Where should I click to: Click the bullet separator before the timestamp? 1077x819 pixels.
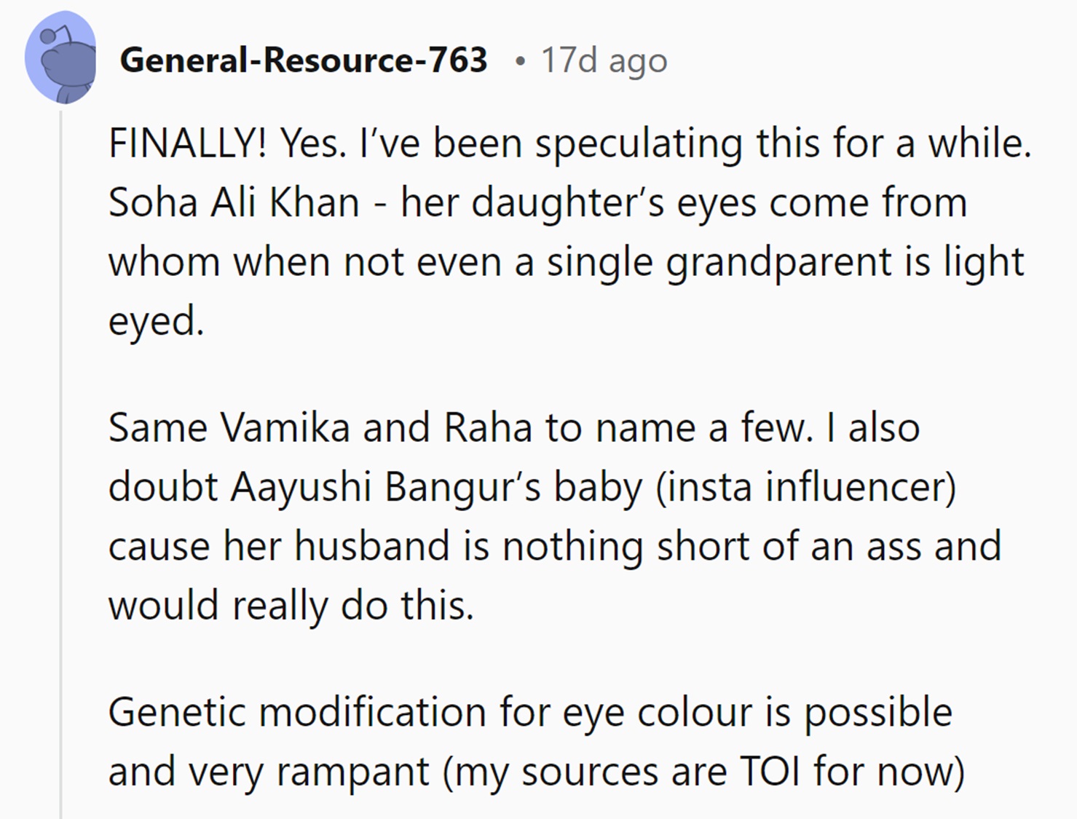click(x=519, y=61)
